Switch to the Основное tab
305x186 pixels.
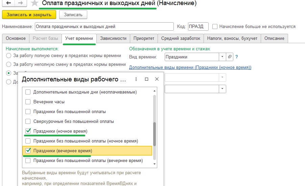point(16,38)
